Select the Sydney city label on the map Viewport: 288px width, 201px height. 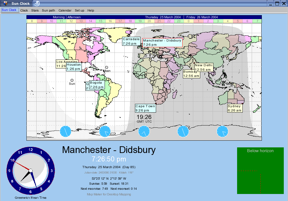pyautogui.click(x=235, y=108)
